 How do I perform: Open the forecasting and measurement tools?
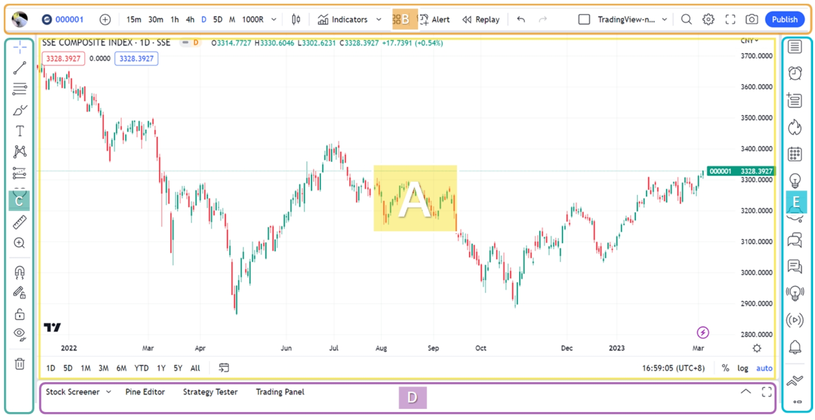20,173
